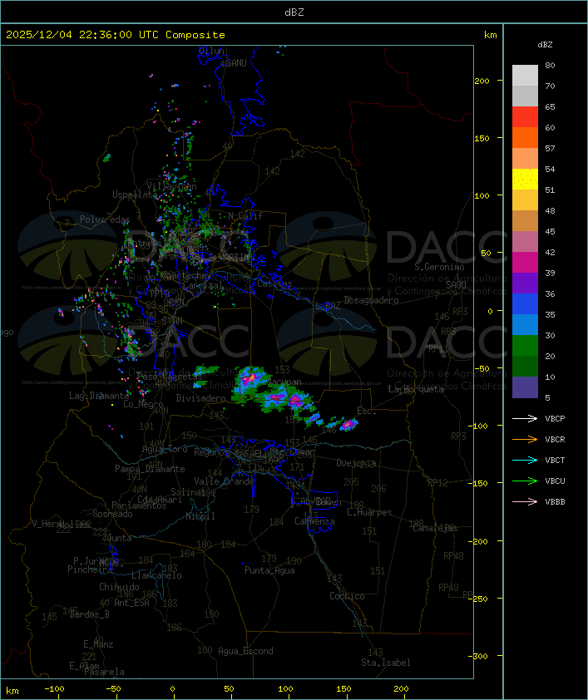Click the Carmensa place label
Screen dimensions: 588x700
314,521
